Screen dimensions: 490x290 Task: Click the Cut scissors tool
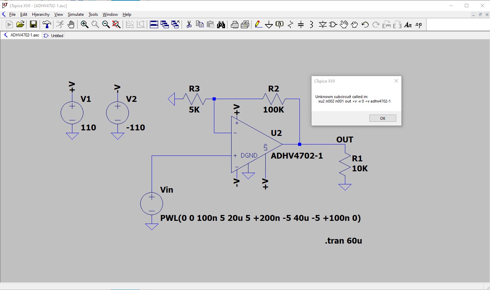[x=189, y=24]
